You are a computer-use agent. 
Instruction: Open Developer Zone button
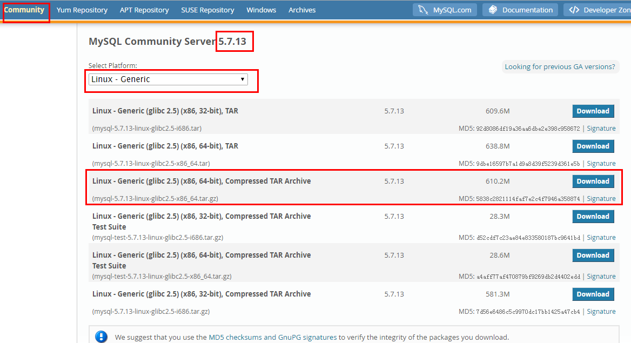pyautogui.click(x=597, y=10)
